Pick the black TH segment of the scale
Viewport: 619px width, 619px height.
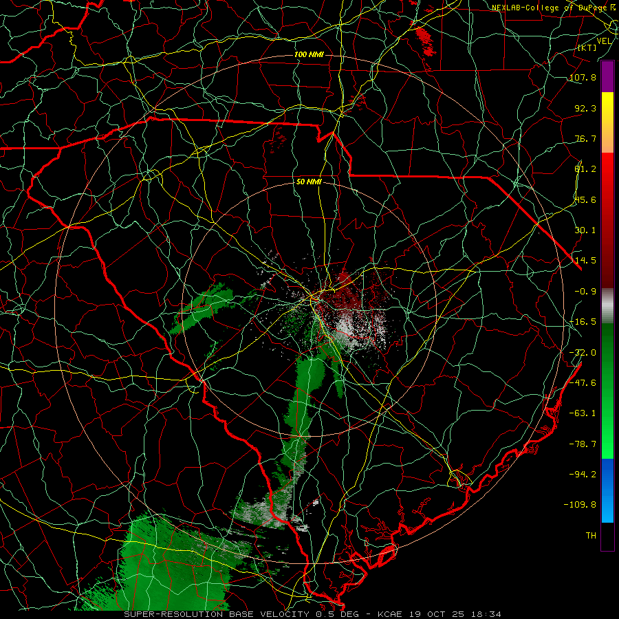(x=607, y=536)
